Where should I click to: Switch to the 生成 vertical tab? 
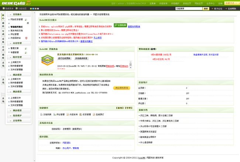point(3,32)
